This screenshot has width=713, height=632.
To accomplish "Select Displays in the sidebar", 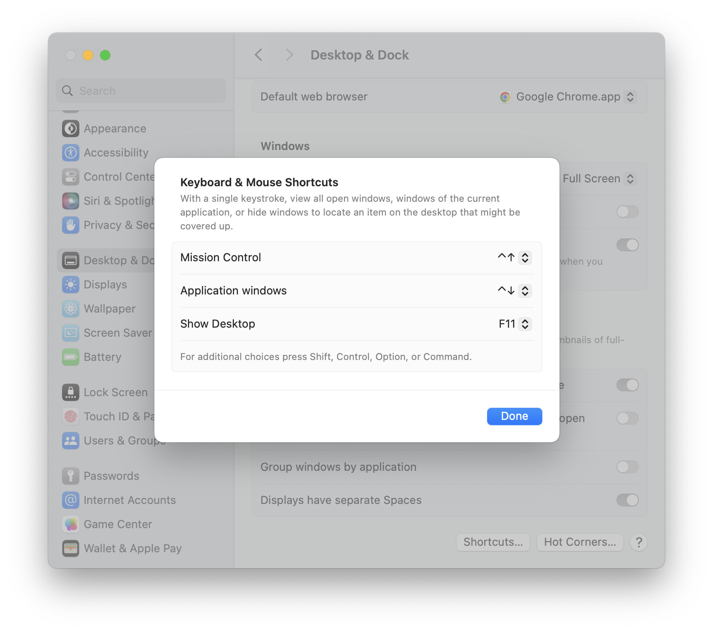I will click(106, 285).
